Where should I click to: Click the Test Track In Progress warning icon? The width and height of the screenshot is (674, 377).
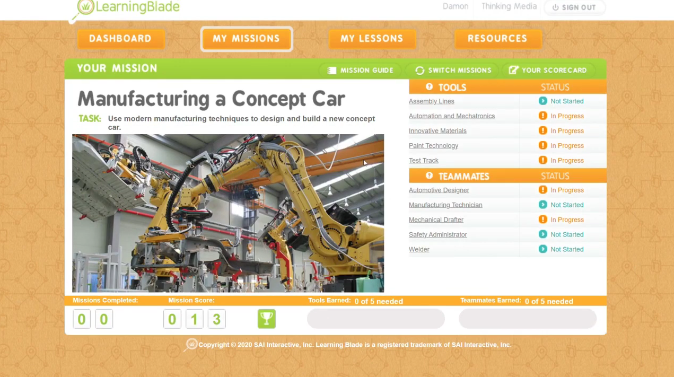(x=542, y=160)
